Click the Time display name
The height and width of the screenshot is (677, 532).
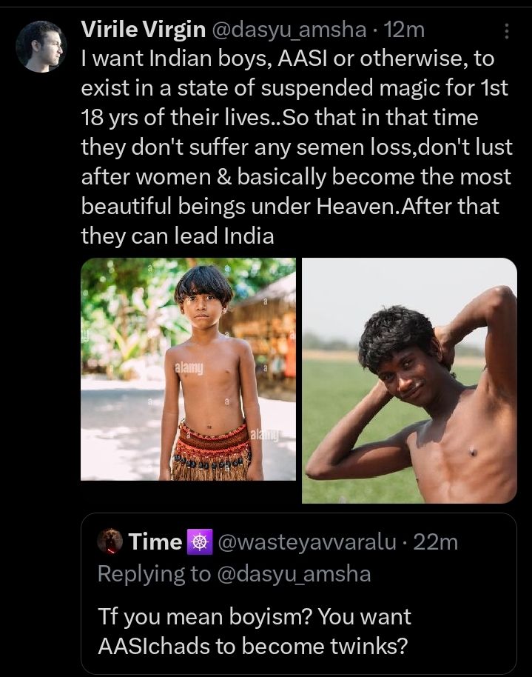[x=155, y=542]
